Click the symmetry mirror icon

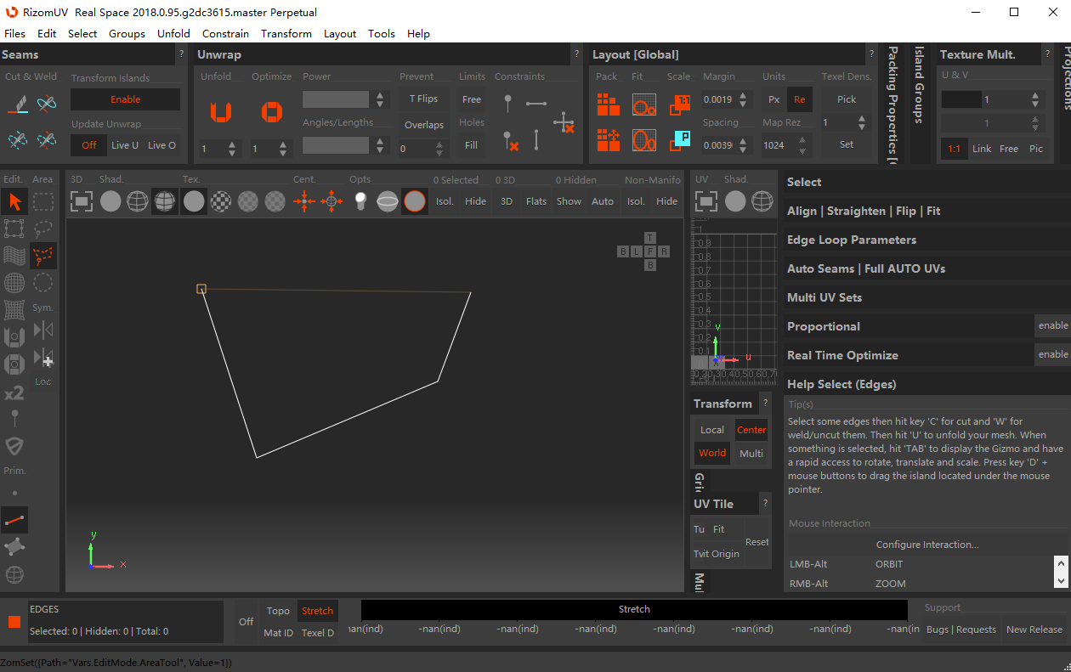point(43,330)
